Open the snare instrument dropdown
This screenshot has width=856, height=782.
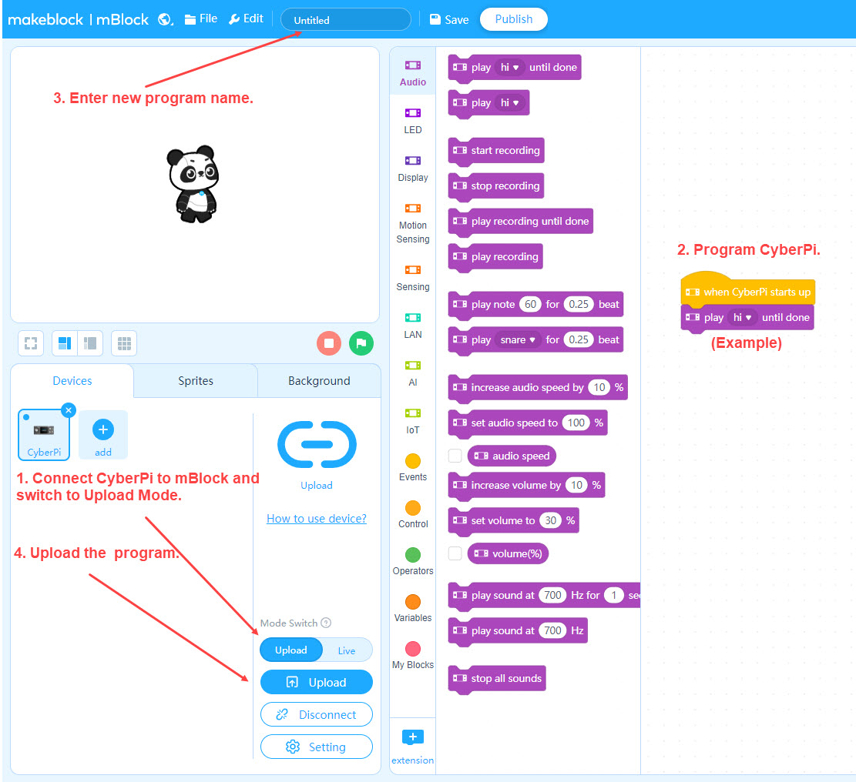point(519,339)
